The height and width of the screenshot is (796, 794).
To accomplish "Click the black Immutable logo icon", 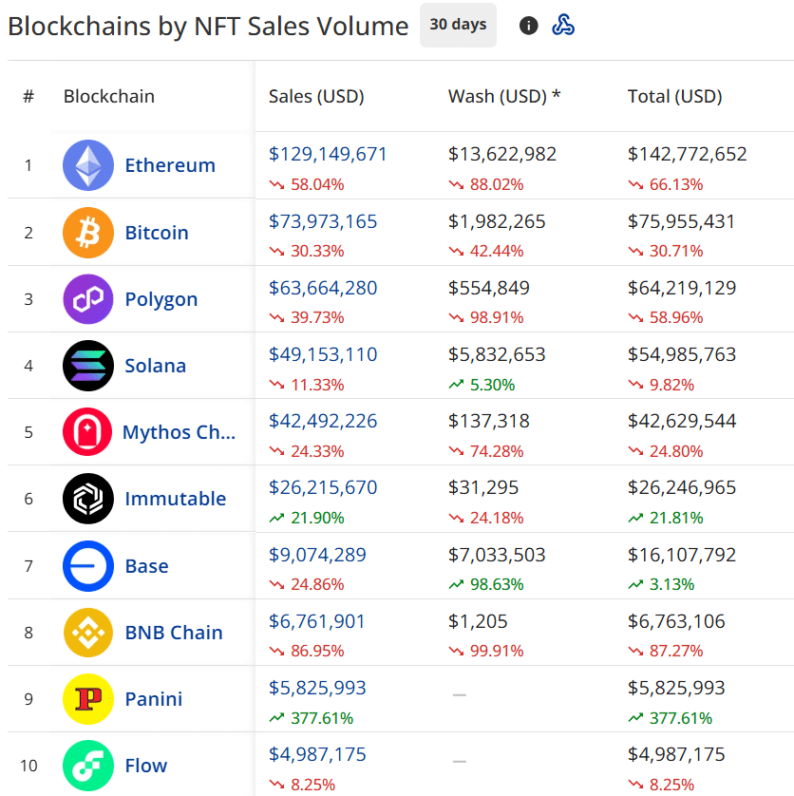I will pyautogui.click(x=88, y=499).
